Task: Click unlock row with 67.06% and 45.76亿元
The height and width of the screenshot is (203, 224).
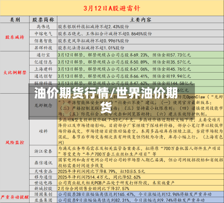Action: tap(125, 69)
